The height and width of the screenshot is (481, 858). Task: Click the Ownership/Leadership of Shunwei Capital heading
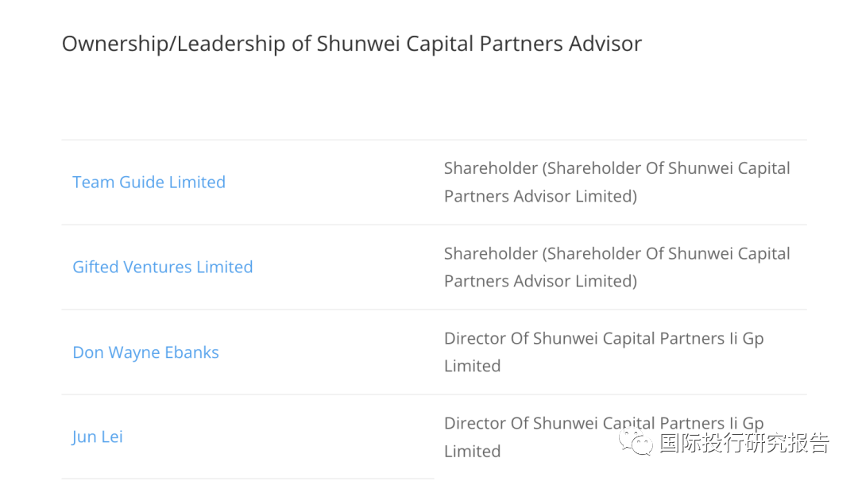351,44
